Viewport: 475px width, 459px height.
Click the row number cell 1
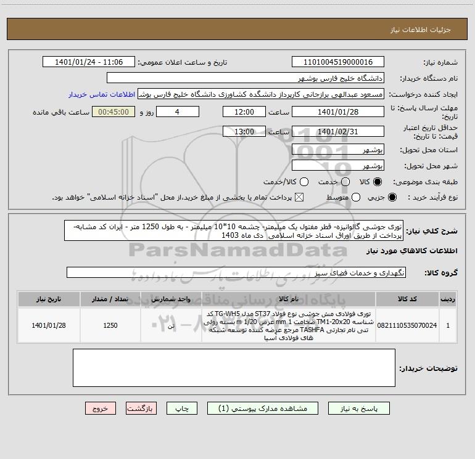click(x=448, y=325)
